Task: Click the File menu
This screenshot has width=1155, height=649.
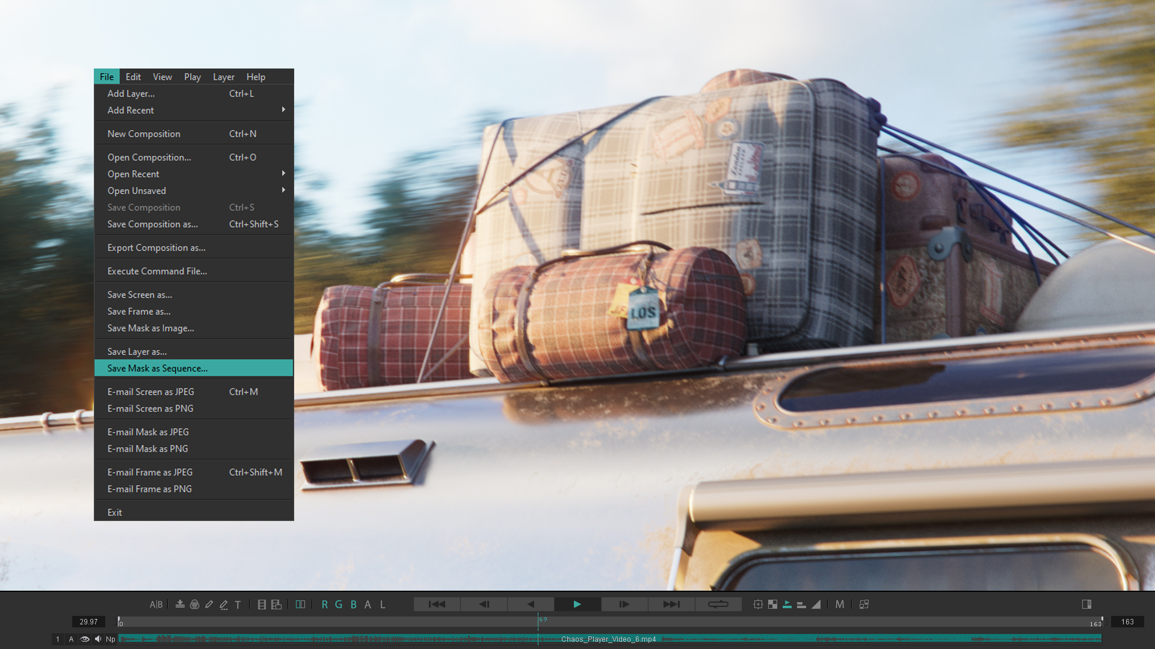Action: coord(106,77)
